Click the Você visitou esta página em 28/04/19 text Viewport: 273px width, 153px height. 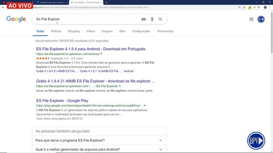[x=60, y=119]
